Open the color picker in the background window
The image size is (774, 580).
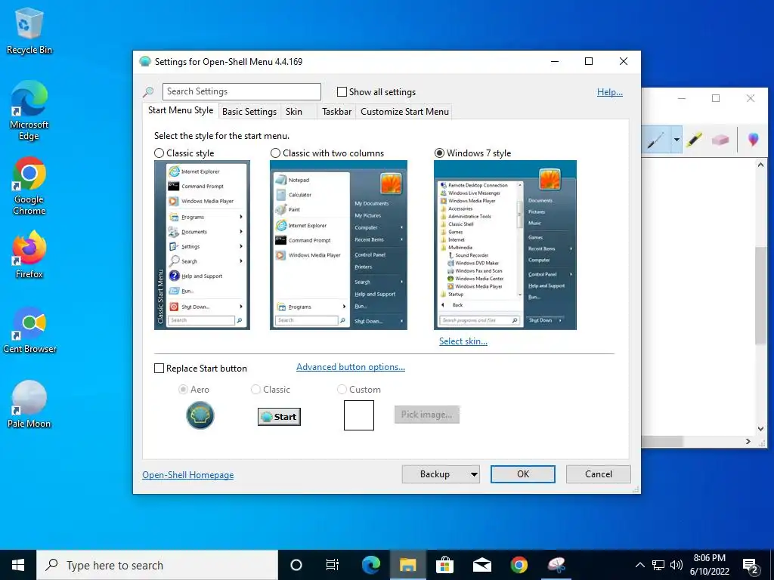pyautogui.click(x=754, y=140)
